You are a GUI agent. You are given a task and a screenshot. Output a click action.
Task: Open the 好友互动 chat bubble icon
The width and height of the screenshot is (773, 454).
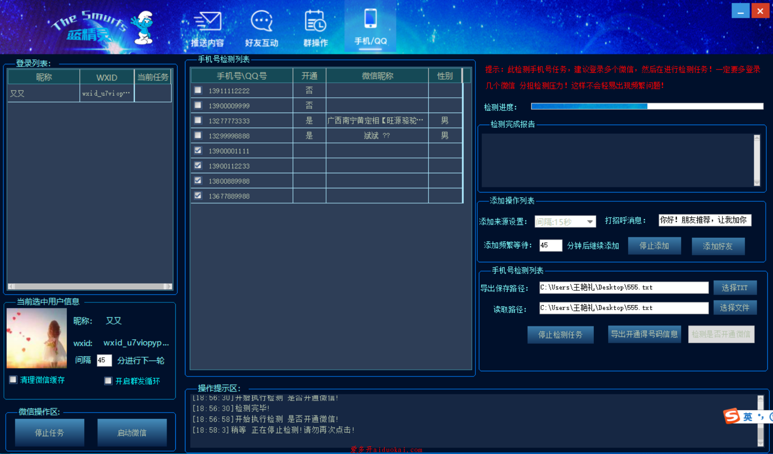[262, 22]
